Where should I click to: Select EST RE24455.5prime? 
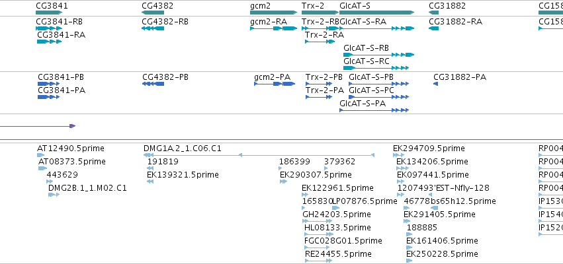point(338,255)
